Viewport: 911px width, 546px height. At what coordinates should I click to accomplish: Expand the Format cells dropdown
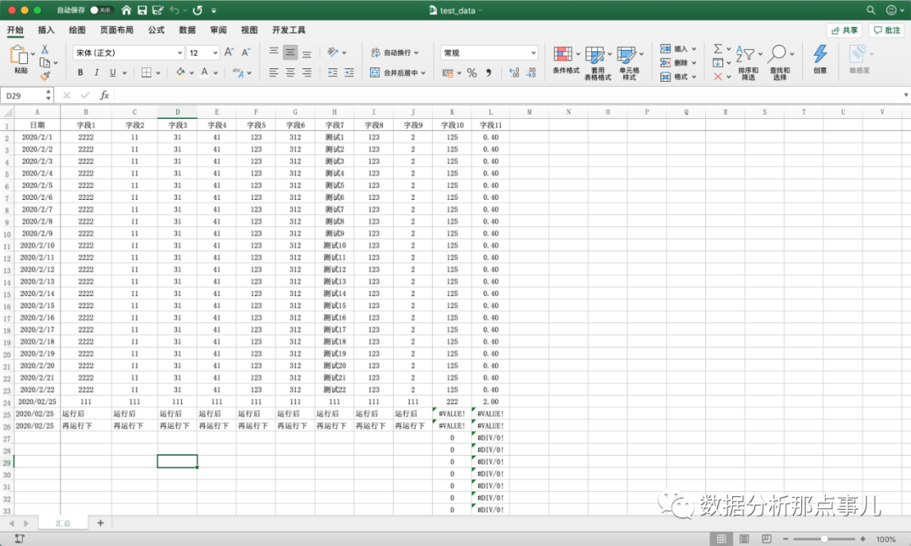point(693,77)
